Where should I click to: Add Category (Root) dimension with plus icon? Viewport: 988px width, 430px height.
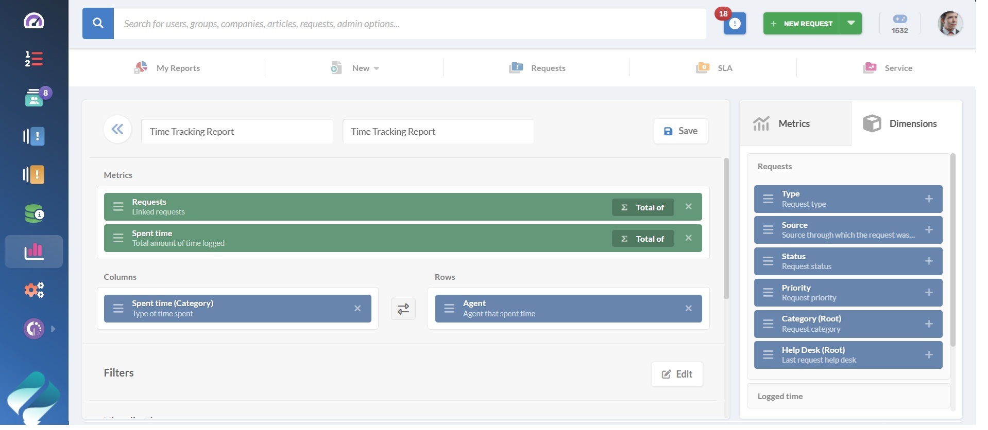929,324
